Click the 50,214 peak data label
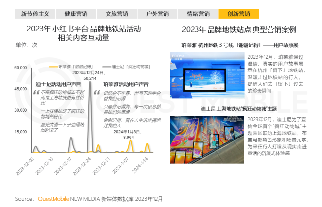This screenshot has height=207, width=322. click(90, 78)
